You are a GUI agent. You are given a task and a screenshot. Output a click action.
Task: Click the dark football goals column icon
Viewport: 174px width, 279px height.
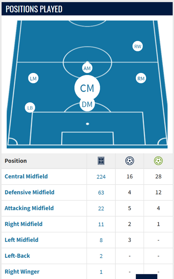coord(130,161)
